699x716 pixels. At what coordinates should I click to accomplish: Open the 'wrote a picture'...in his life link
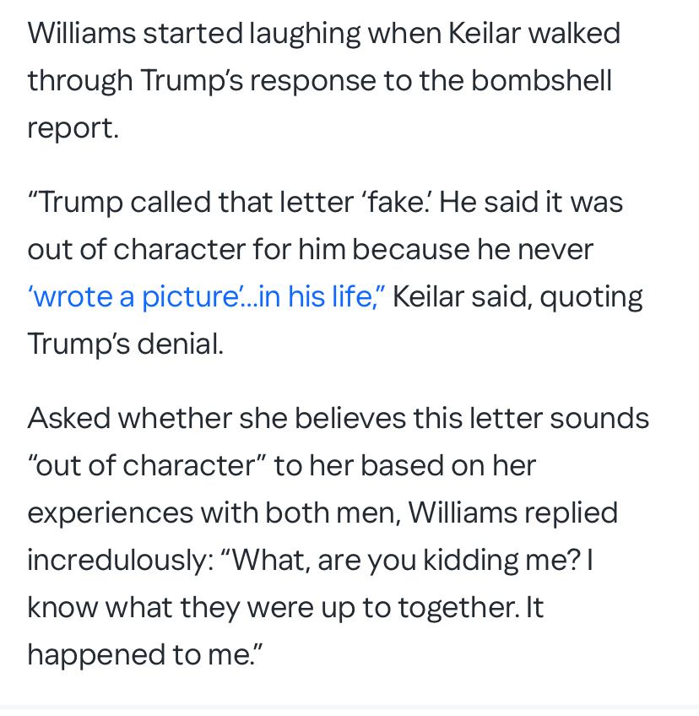point(206,297)
